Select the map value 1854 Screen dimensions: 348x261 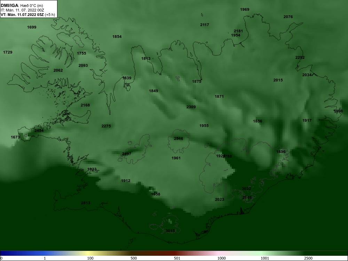117,37
